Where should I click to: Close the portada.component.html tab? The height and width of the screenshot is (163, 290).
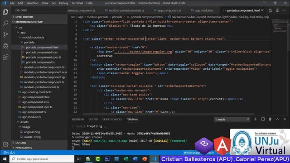point(262,10)
